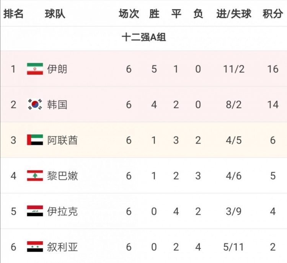Viewport: 287px width, 263px height.
Task: Click the 排名 column header
Action: click(x=13, y=14)
